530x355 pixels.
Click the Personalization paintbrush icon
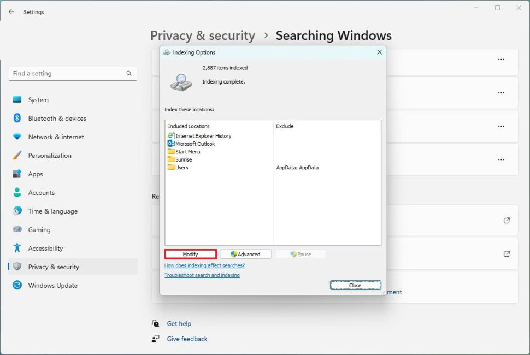17,156
